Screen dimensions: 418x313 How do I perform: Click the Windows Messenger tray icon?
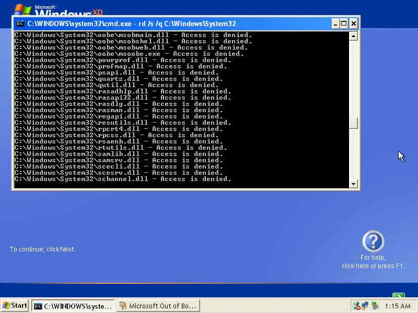pyautogui.click(x=356, y=306)
